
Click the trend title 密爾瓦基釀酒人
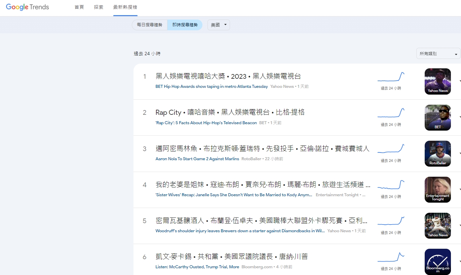pos(262,221)
